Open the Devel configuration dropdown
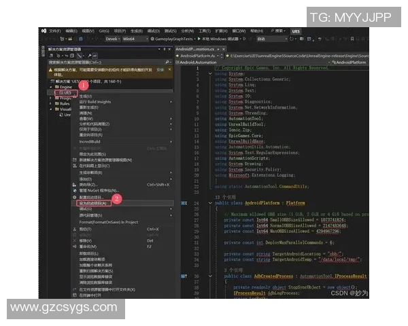The height and width of the screenshot is (326, 408). pos(113,39)
